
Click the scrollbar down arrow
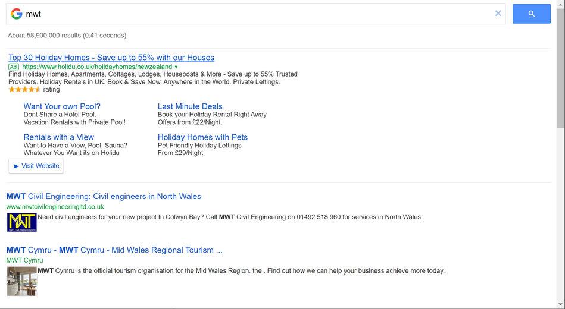[560, 304]
